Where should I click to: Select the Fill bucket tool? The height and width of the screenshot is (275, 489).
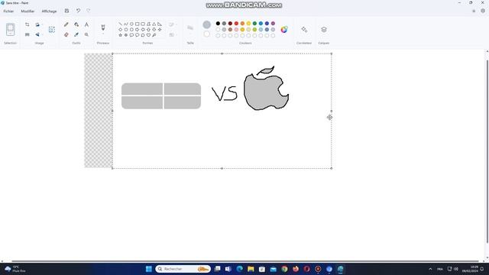coord(76,24)
